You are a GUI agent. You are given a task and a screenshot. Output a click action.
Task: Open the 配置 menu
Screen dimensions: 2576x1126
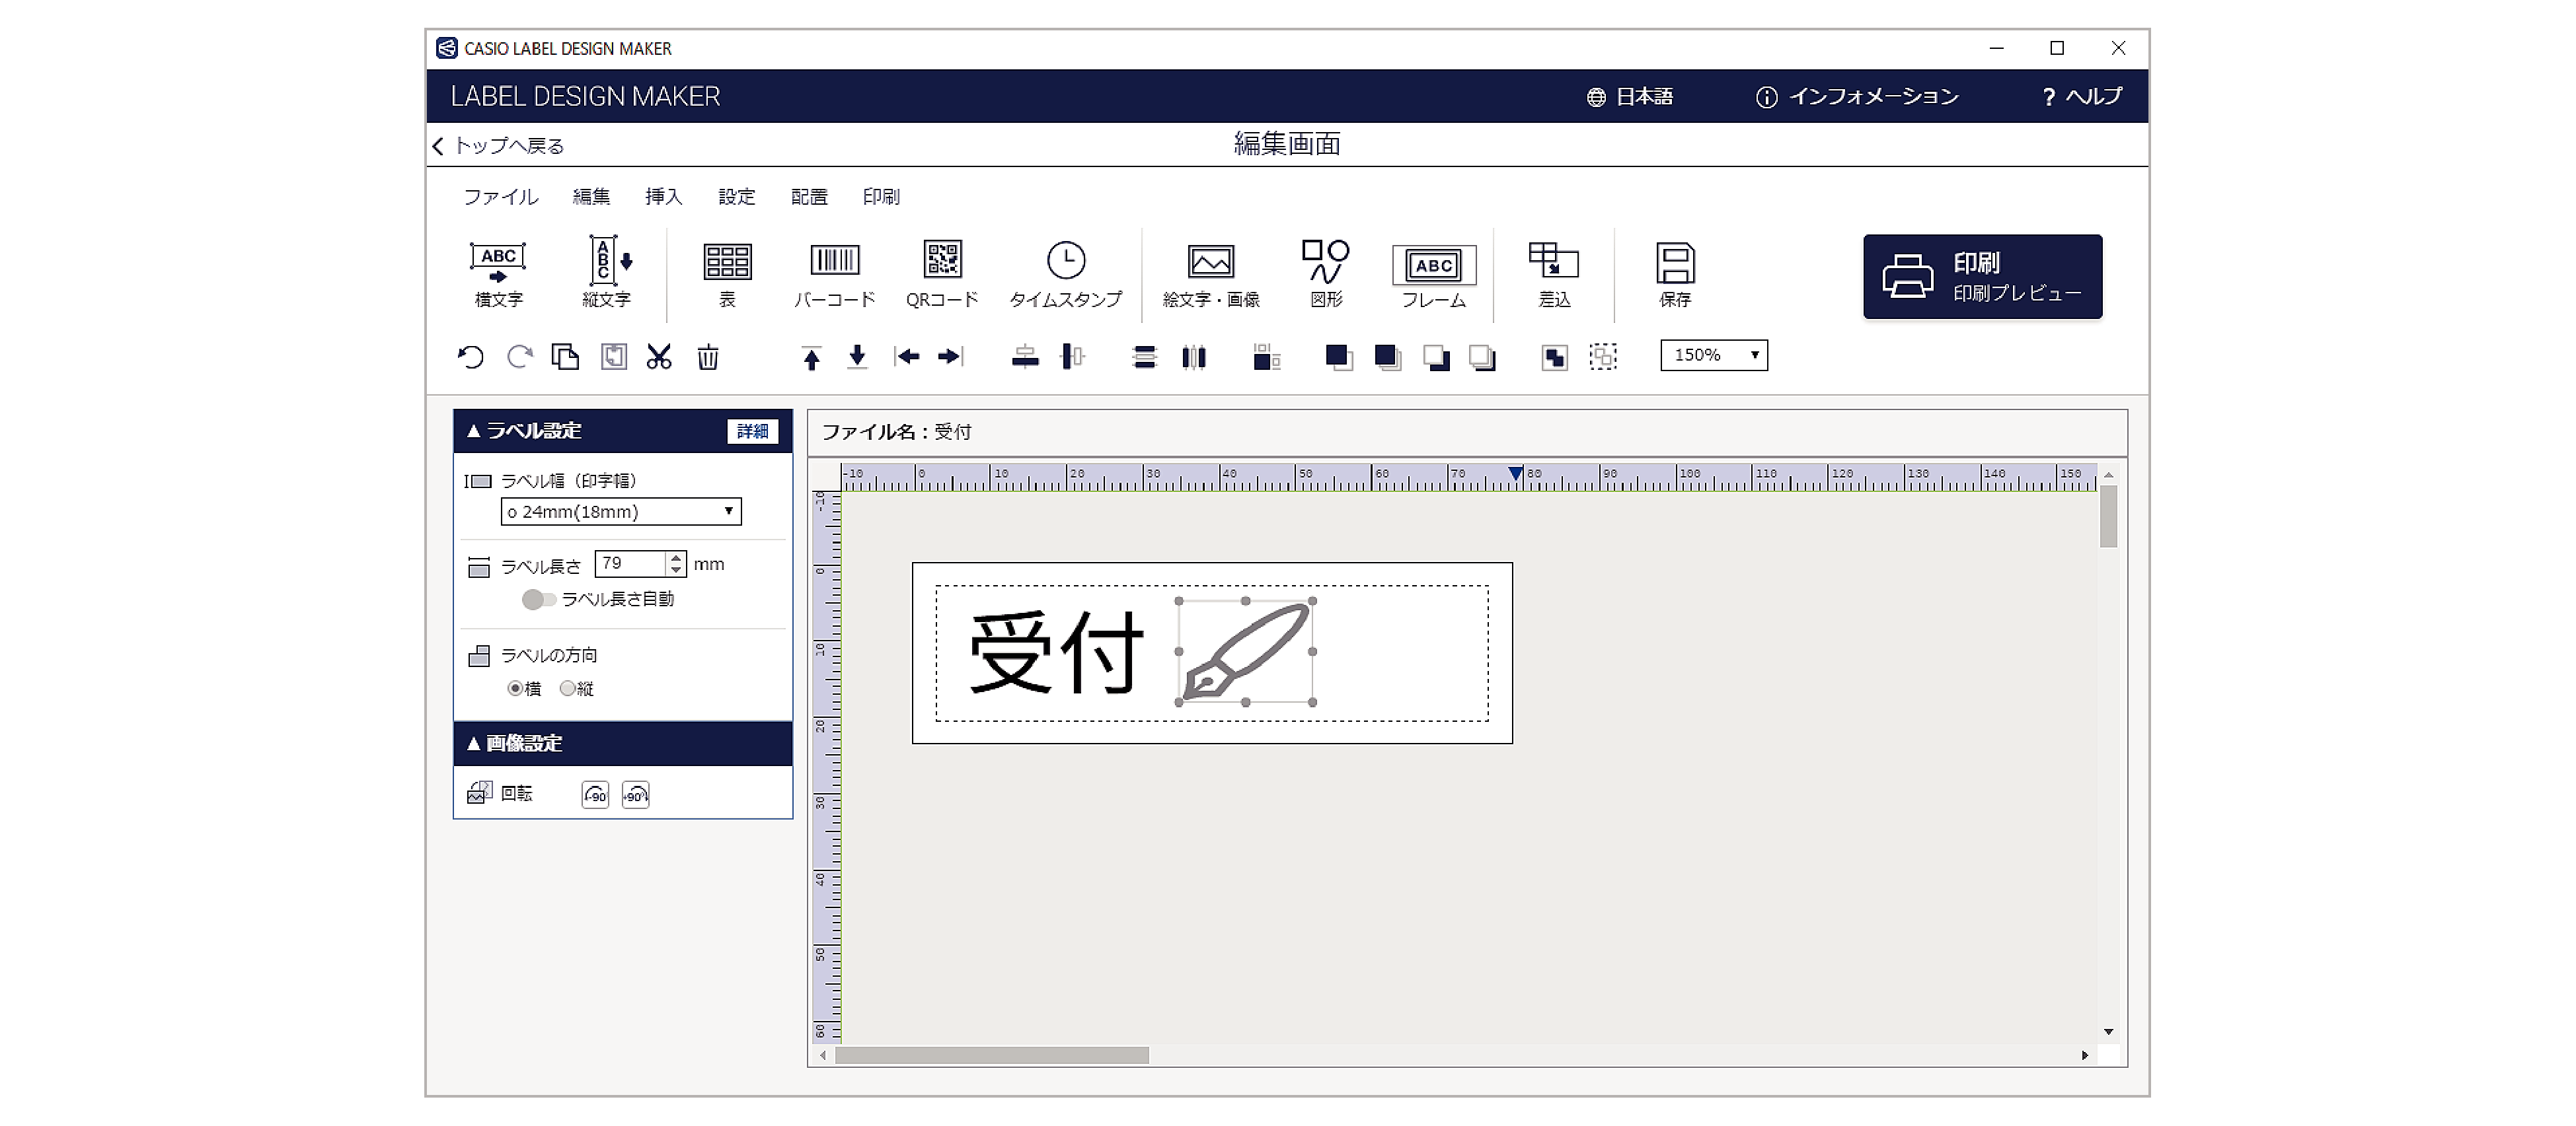coord(809,197)
